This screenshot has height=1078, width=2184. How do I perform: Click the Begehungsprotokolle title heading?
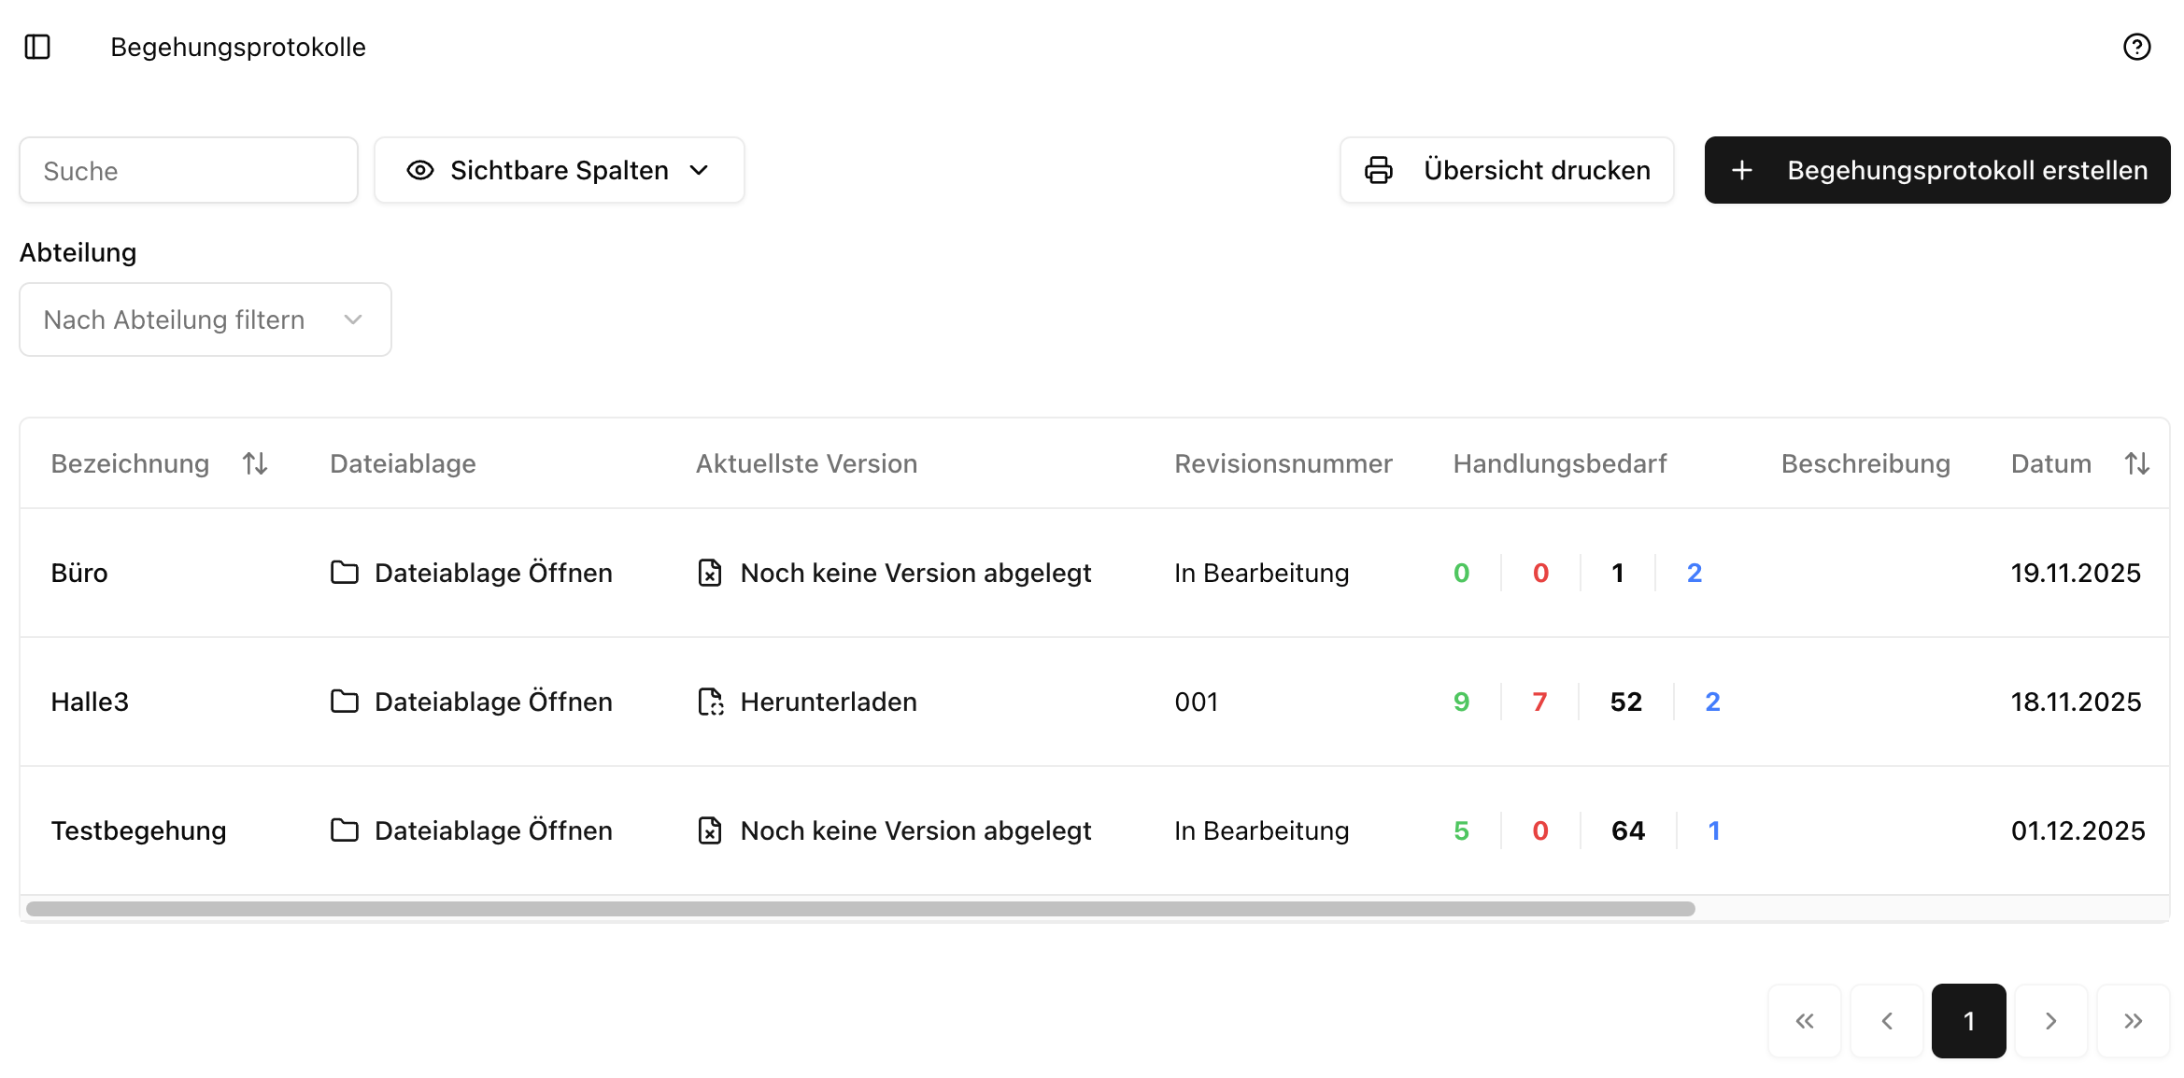click(x=238, y=47)
